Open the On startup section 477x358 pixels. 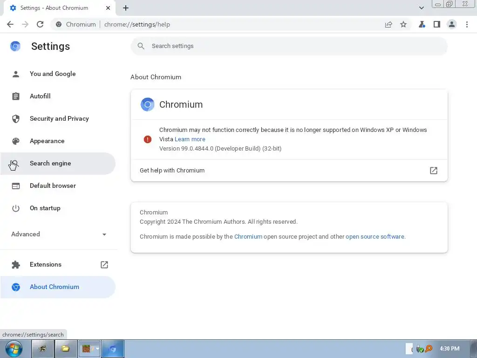point(58,208)
